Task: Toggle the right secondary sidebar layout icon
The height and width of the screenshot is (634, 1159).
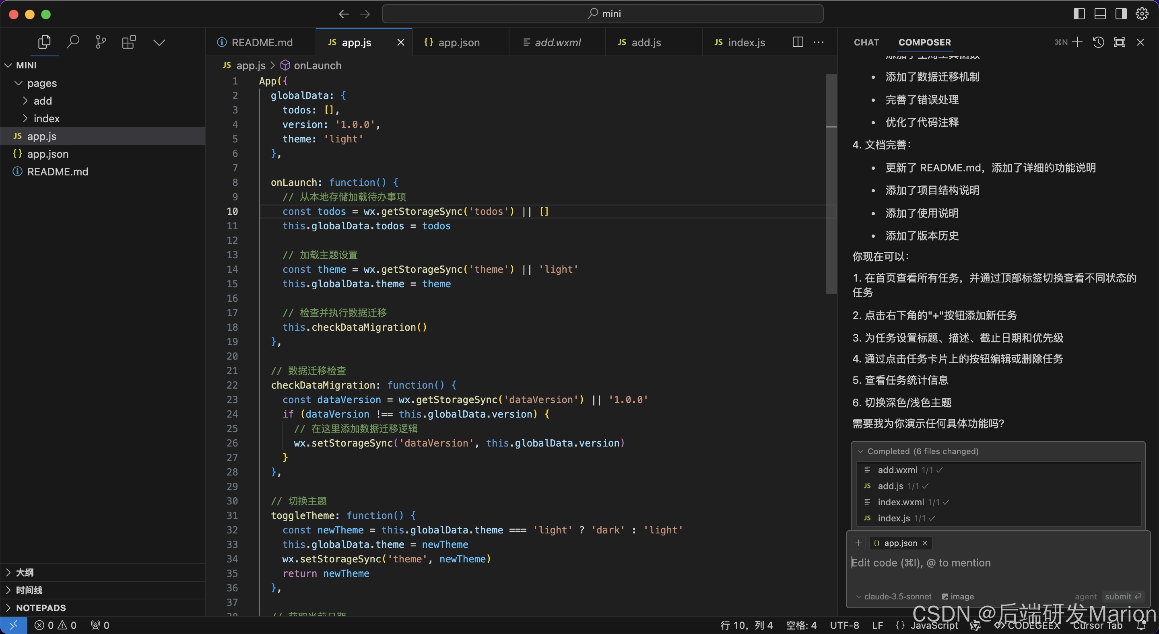Action: tap(1121, 14)
